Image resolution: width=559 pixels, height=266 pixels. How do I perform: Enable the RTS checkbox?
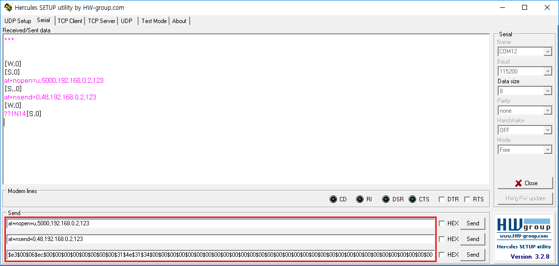[467, 199]
